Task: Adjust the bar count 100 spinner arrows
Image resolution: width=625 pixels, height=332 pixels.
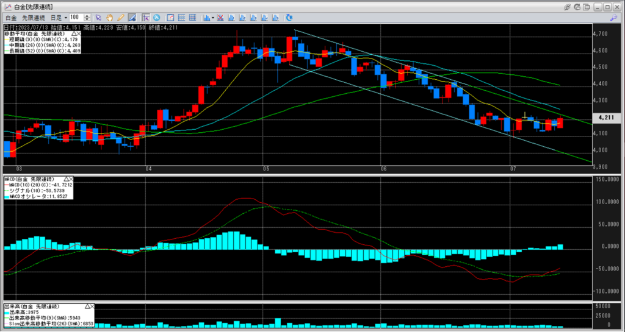Action: 87,18
